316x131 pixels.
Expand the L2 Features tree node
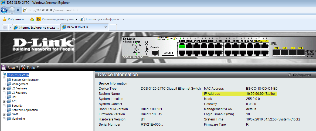pos(4,88)
